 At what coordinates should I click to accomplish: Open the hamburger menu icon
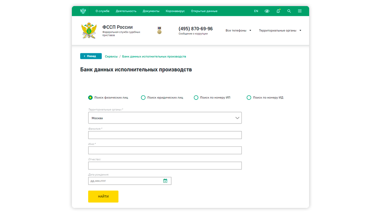coord(300,11)
